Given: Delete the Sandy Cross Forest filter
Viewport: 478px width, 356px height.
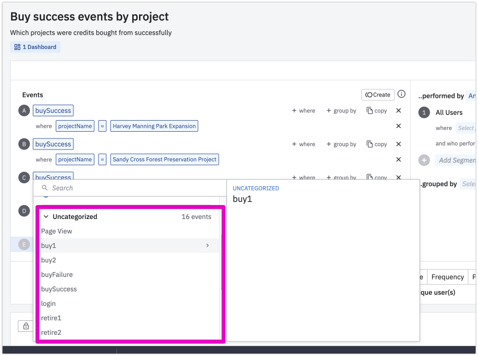Looking at the screenshot, I should coord(398,159).
